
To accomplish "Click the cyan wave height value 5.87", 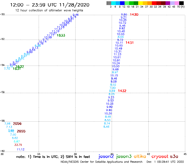I will [x=17, y=142].
